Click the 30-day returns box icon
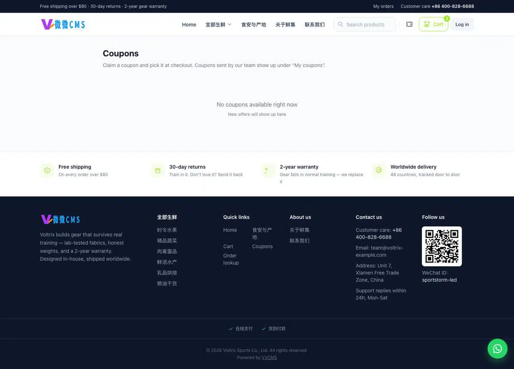The height and width of the screenshot is (369, 514). click(x=157, y=170)
